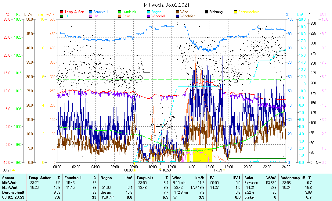The height and width of the screenshot is (201, 332).
Task: Click the Durchschnitt row label
Action: point(12,192)
